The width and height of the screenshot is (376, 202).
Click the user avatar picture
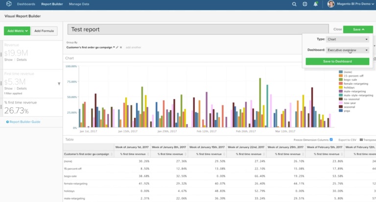tap(330, 4)
